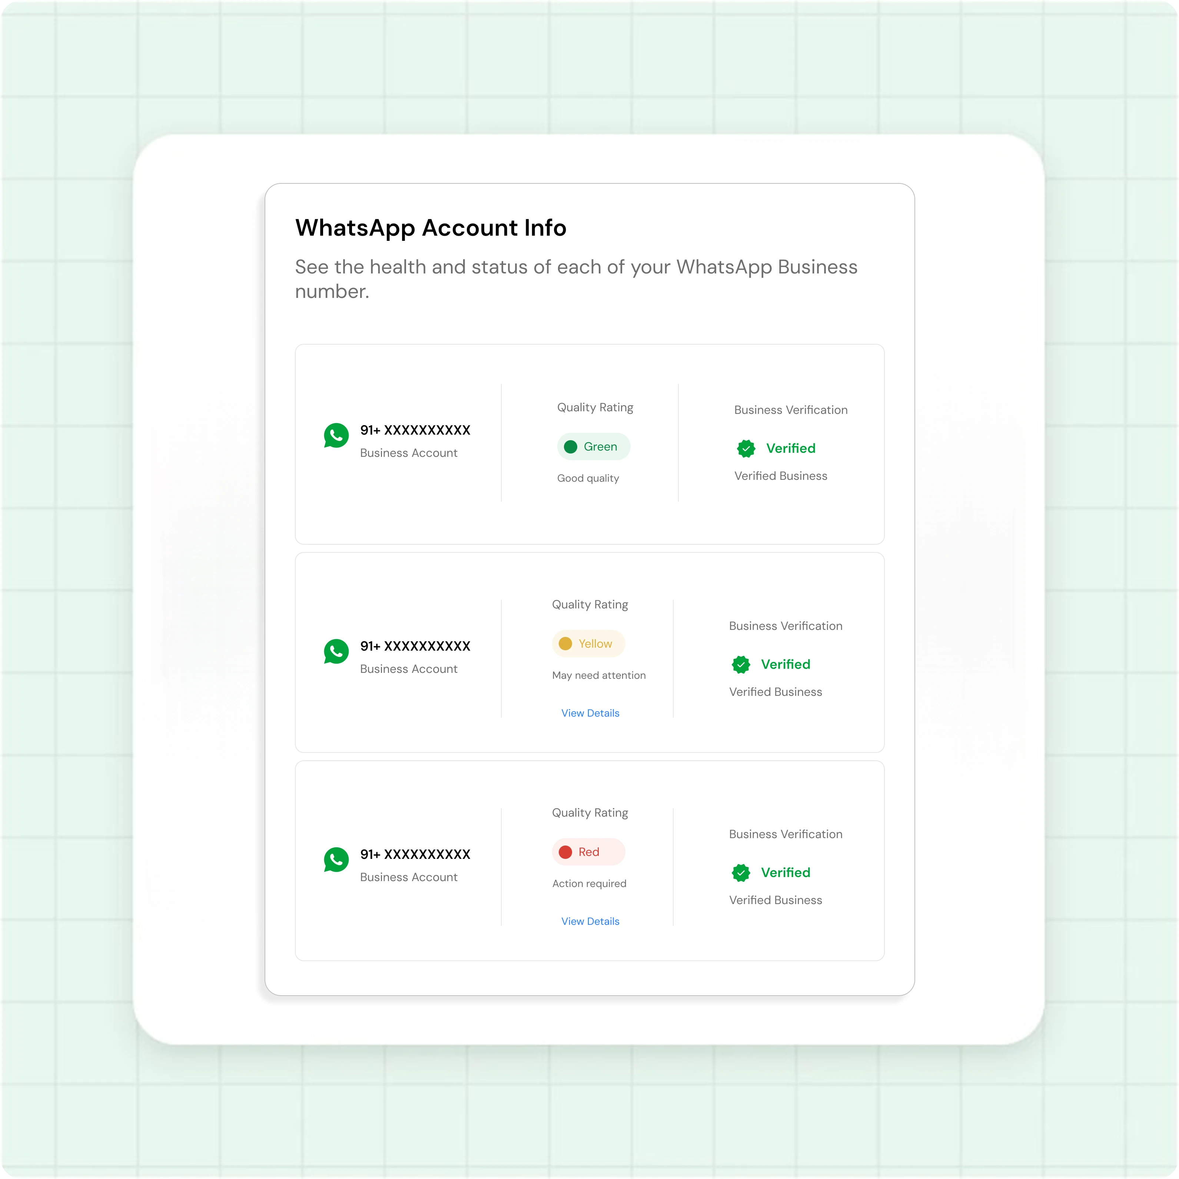Viewport: 1179px width, 1179px height.
Task: Click the verified badge icon in the Yellow row
Action: point(741,665)
